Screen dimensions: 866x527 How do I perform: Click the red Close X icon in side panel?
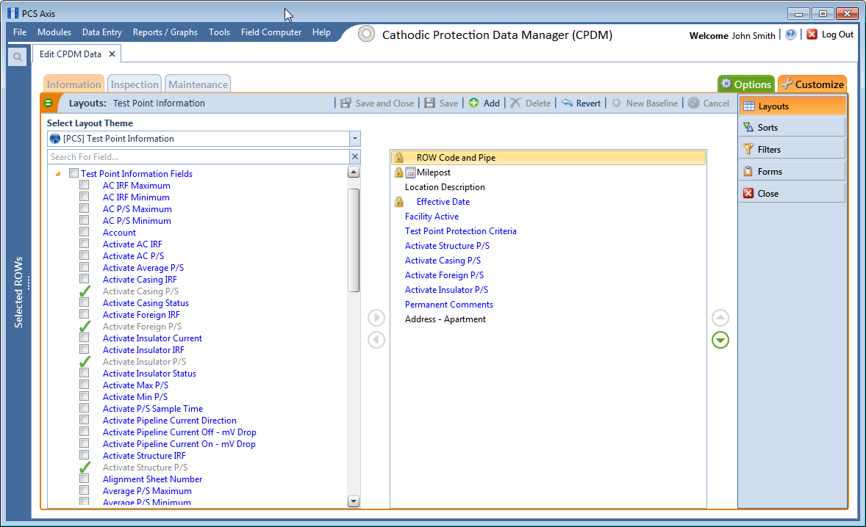(748, 194)
